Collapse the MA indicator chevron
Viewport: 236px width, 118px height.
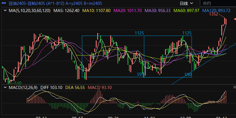coord(5,11)
